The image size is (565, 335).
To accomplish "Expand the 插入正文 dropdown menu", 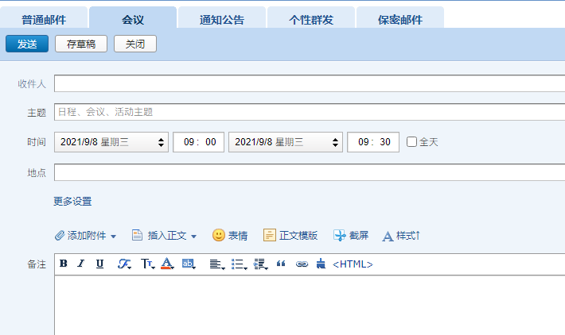I will pyautogui.click(x=193, y=237).
